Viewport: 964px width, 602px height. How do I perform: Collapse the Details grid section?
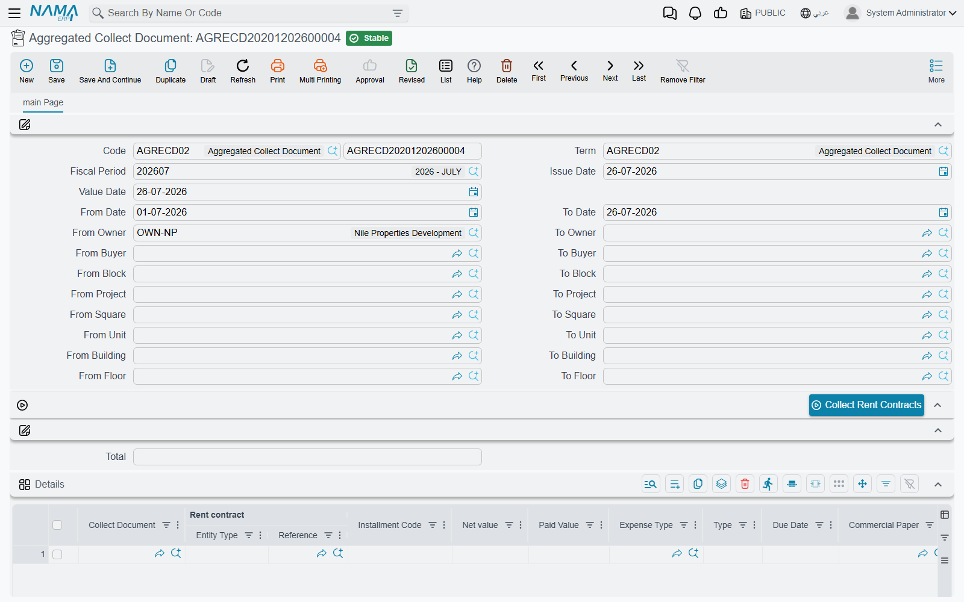coord(938,485)
